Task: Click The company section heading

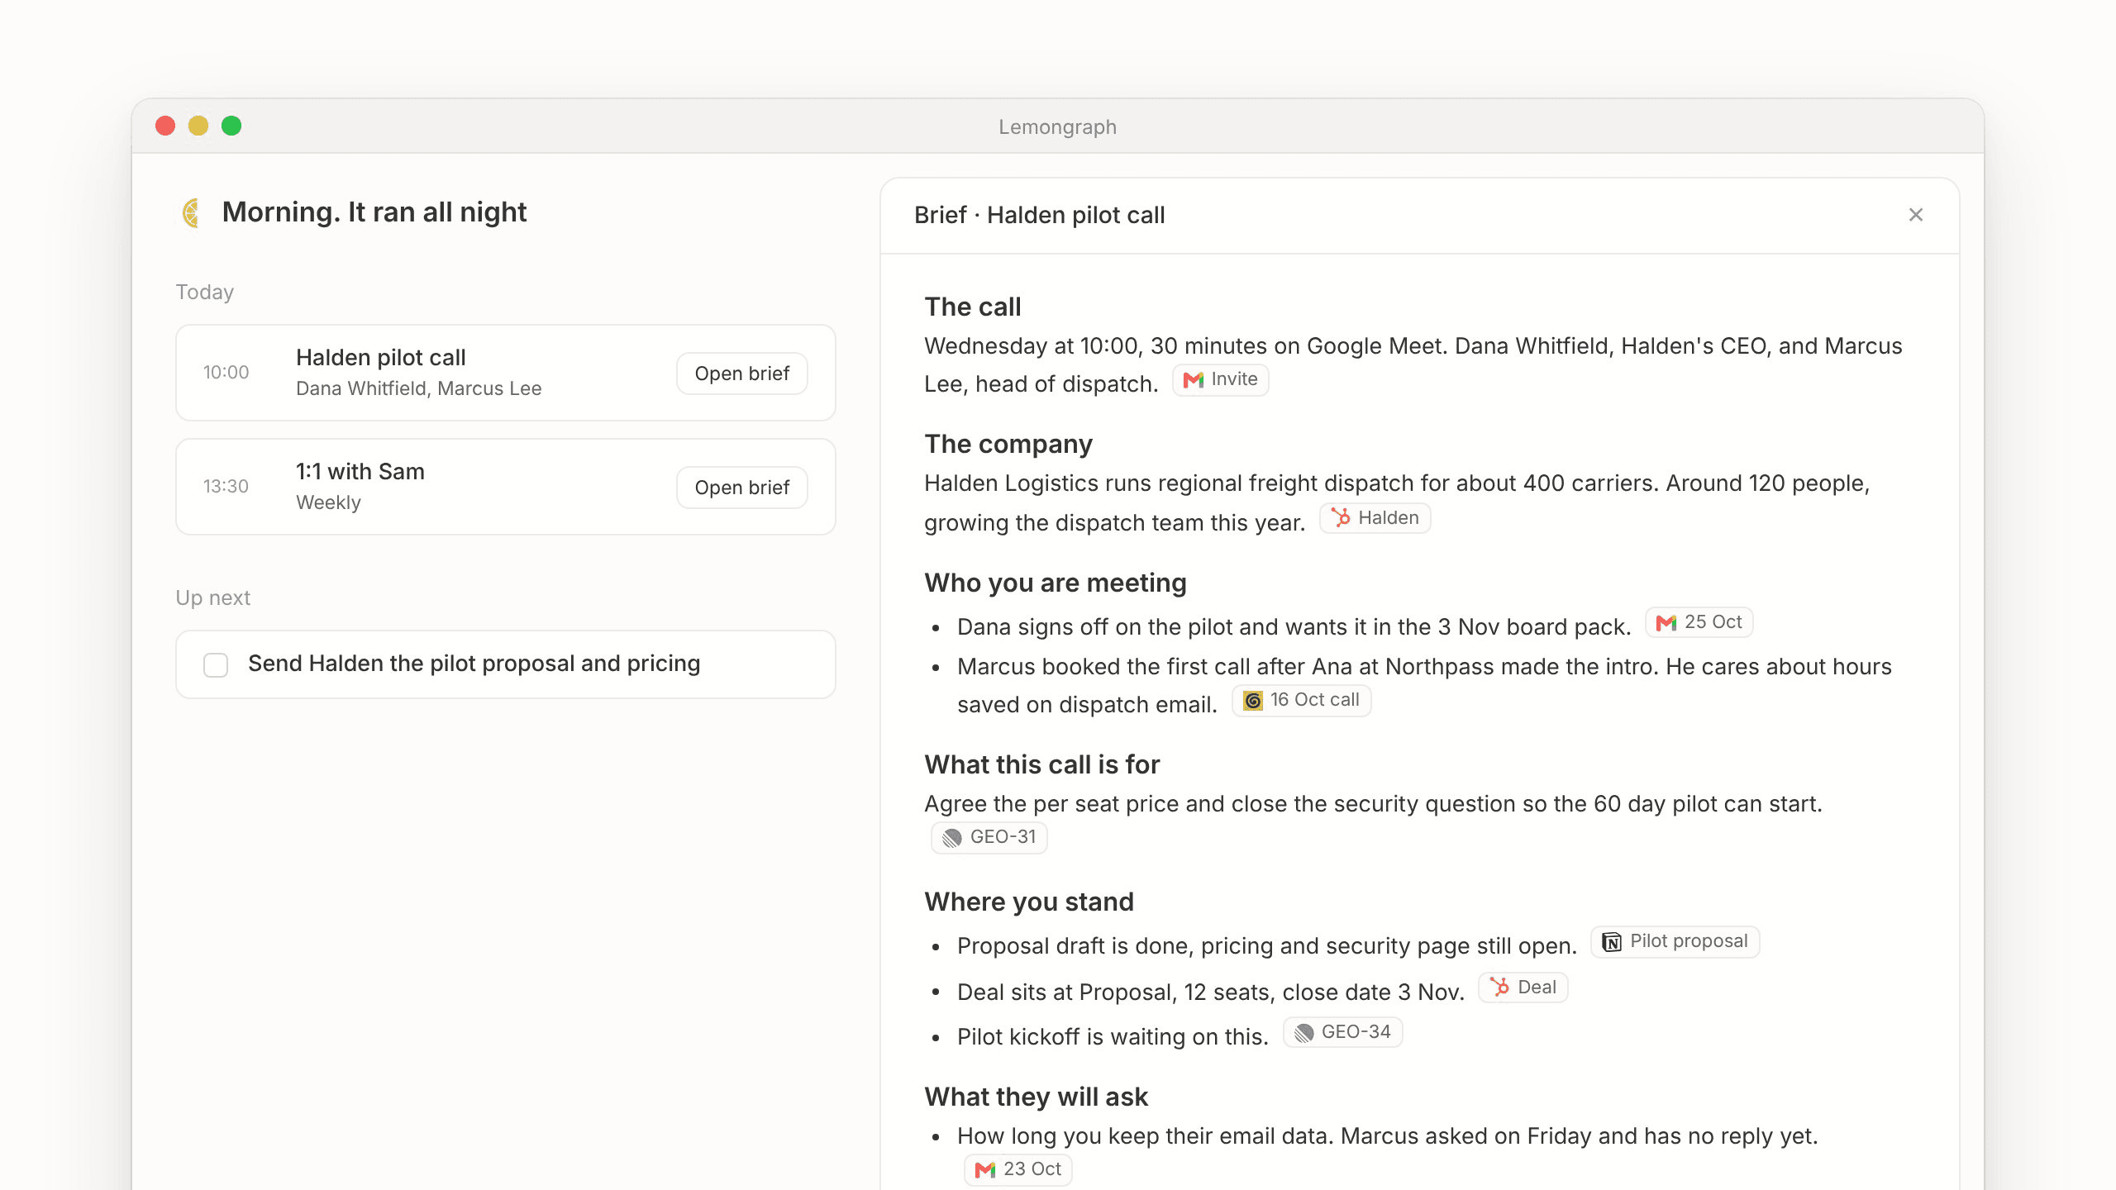Action: [x=1008, y=444]
